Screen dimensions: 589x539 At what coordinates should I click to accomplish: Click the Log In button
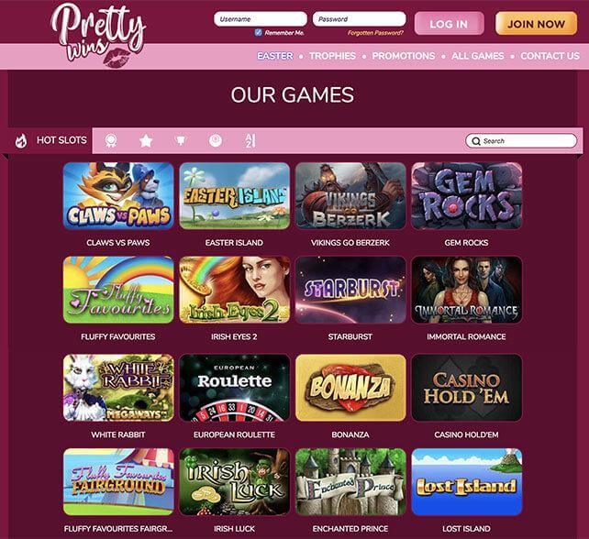click(x=449, y=24)
